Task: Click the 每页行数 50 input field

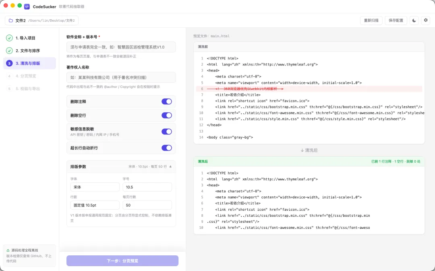Action: click(x=147, y=205)
